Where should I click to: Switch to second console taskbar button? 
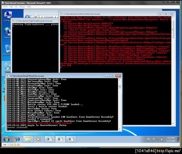(x=60, y=139)
